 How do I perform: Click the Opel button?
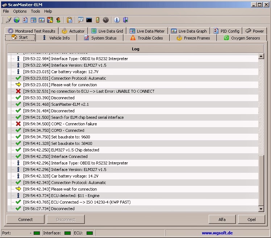(x=251, y=220)
